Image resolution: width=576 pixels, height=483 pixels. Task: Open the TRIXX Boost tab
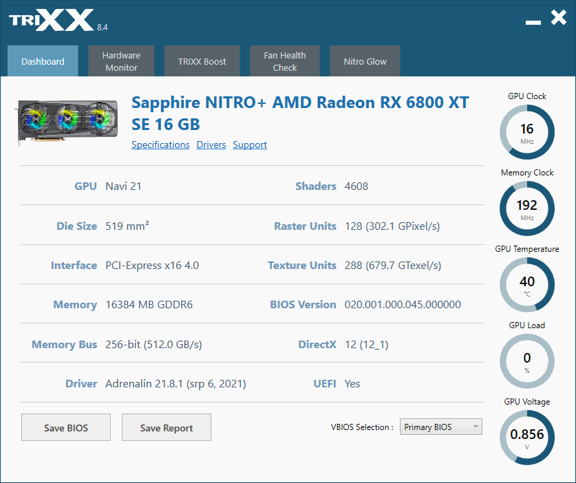pos(202,61)
